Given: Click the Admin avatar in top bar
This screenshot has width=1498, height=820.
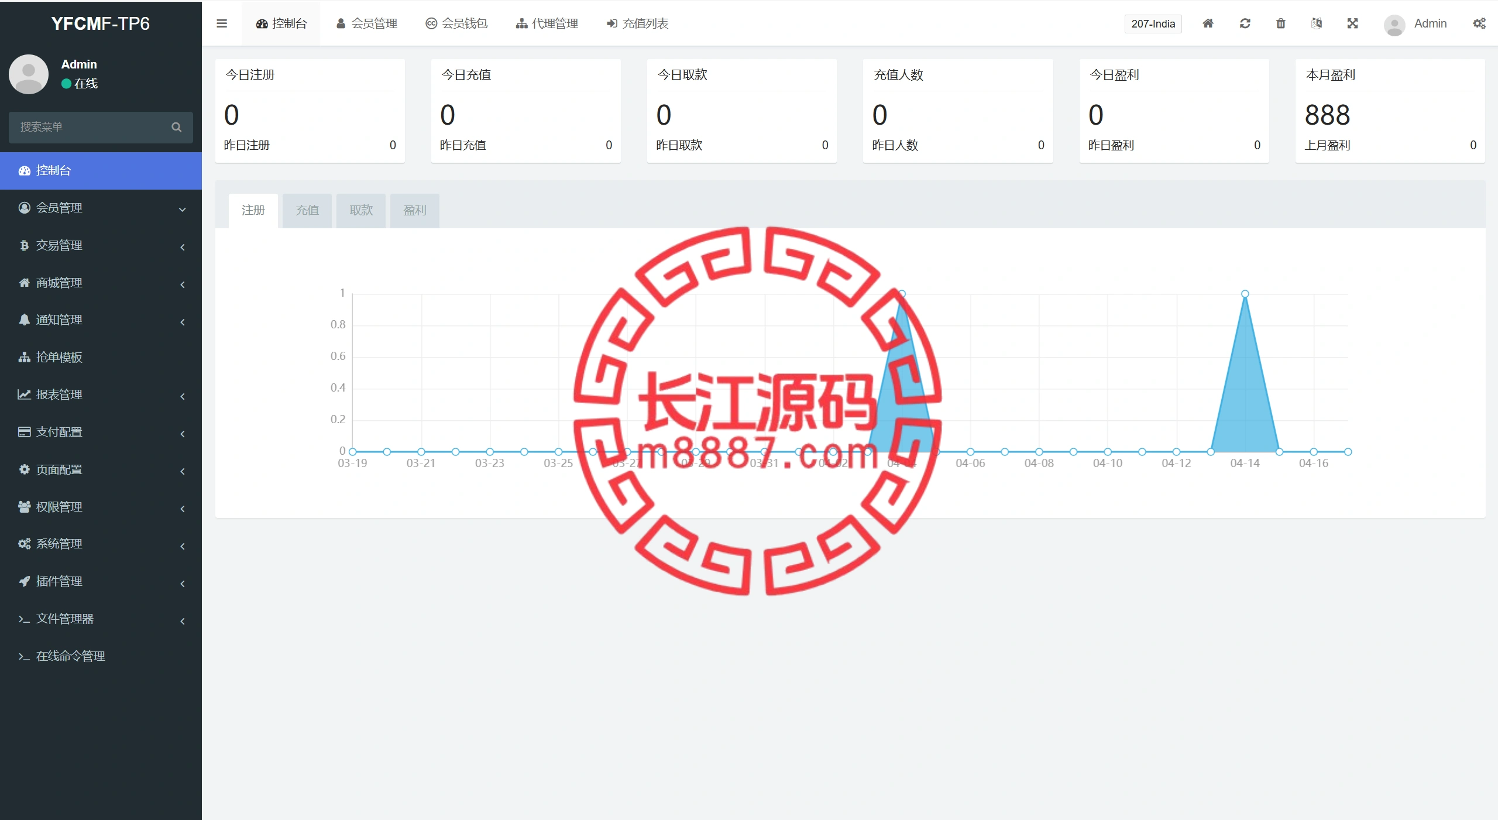Looking at the screenshot, I should coord(1394,25).
